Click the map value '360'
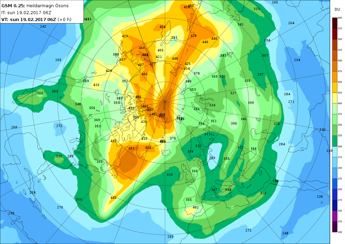The image size is (345, 244). point(40,93)
